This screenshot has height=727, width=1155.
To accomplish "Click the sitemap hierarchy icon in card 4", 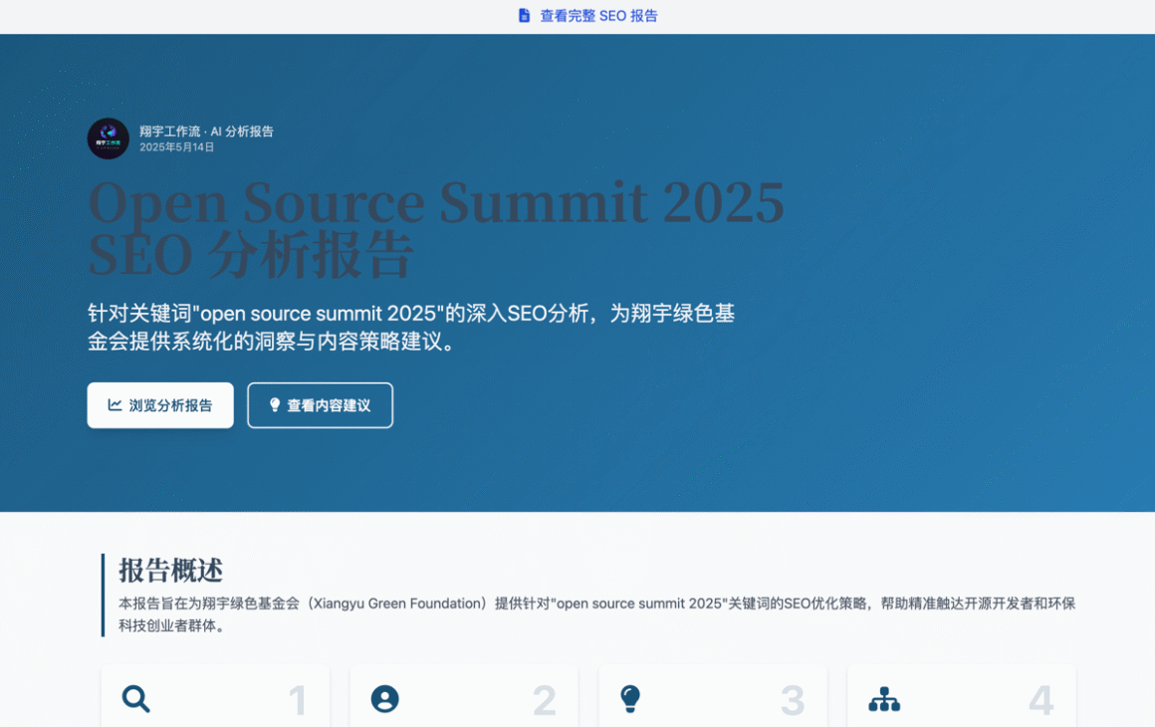I will [883, 699].
